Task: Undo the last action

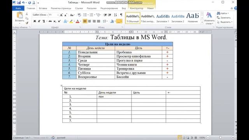Action: coord(23,3)
